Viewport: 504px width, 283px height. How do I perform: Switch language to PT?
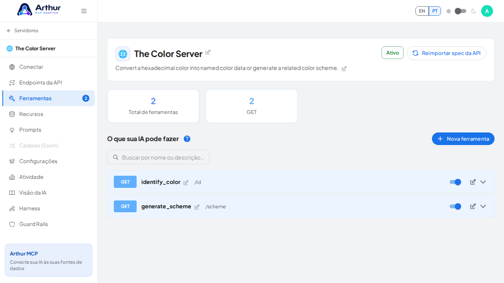click(435, 11)
